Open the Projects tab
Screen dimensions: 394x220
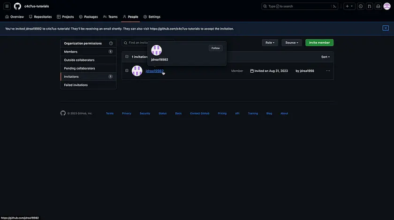coord(65,17)
